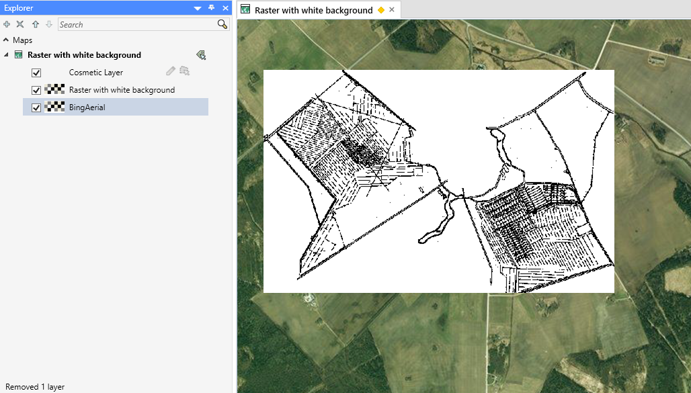Click the Explorer panel title text

tap(19, 8)
